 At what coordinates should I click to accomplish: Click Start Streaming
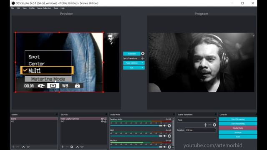click(238, 119)
